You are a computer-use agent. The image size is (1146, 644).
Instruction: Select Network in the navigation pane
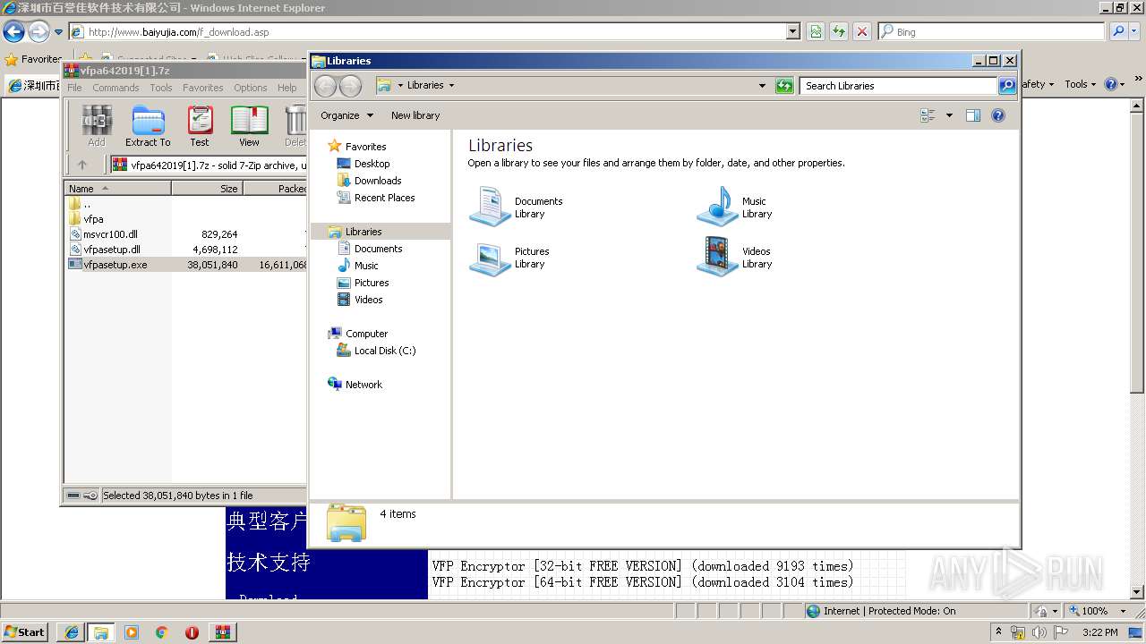point(363,385)
